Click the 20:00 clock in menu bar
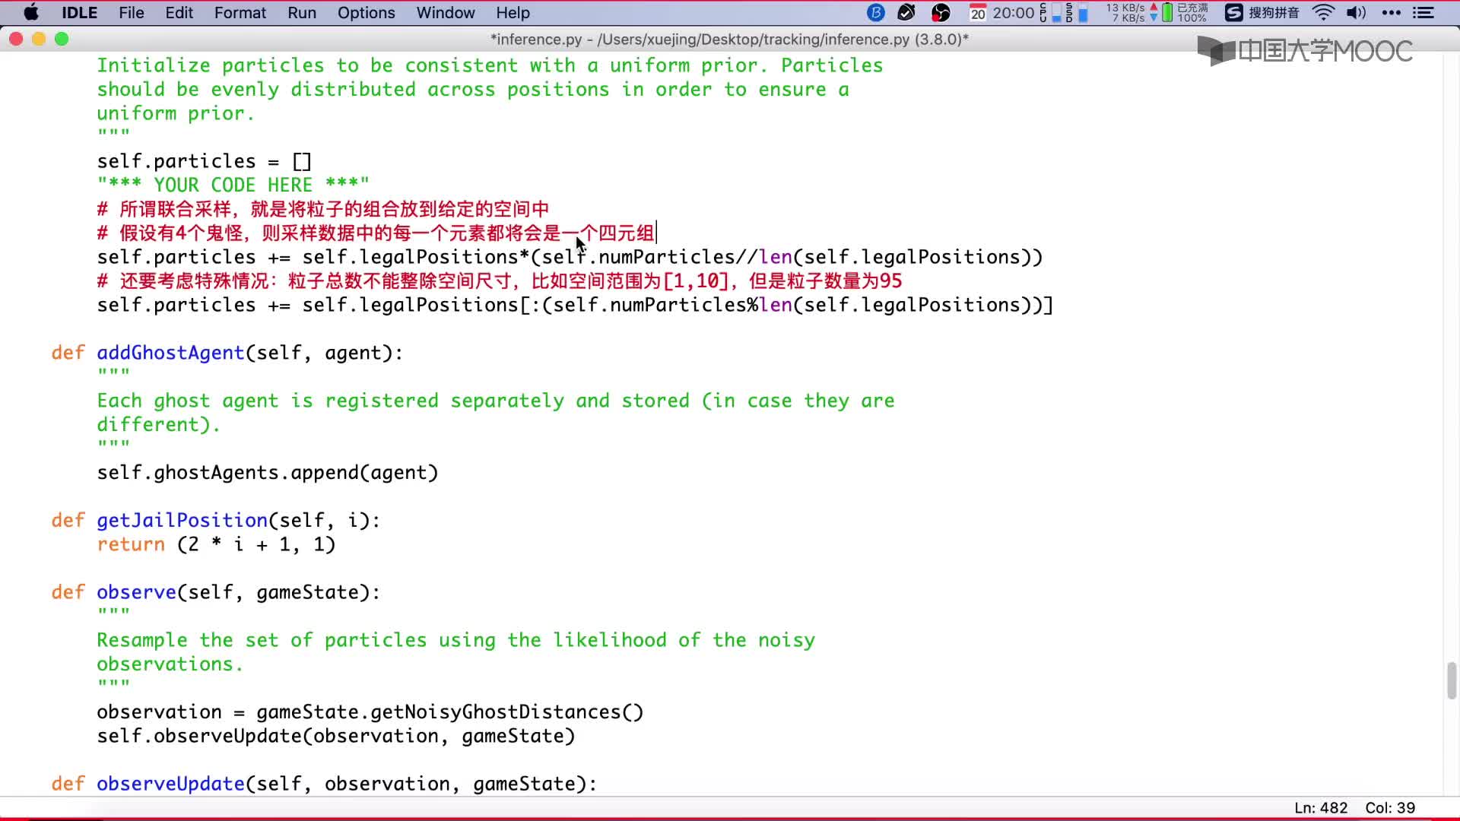The width and height of the screenshot is (1460, 821). 1014,13
